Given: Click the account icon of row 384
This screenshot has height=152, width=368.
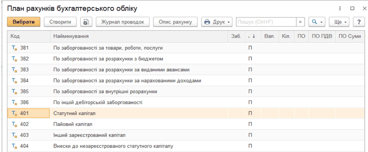Looking at the screenshot, I should click(14, 81).
